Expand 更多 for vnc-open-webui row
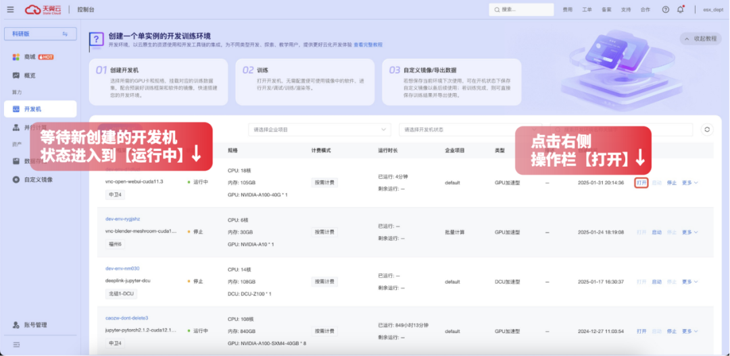Screen dimensions: 730x356 (690, 183)
